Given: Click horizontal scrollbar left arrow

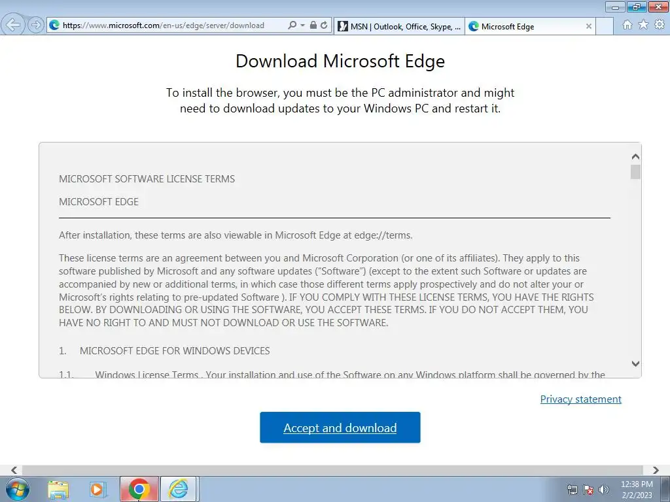Looking at the screenshot, I should tap(14, 470).
